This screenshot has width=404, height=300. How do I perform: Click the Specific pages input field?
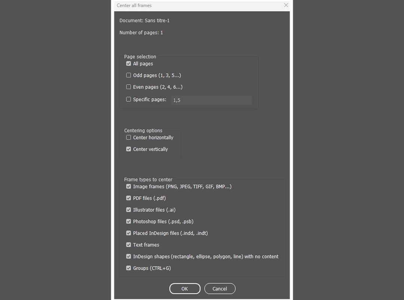click(x=211, y=100)
